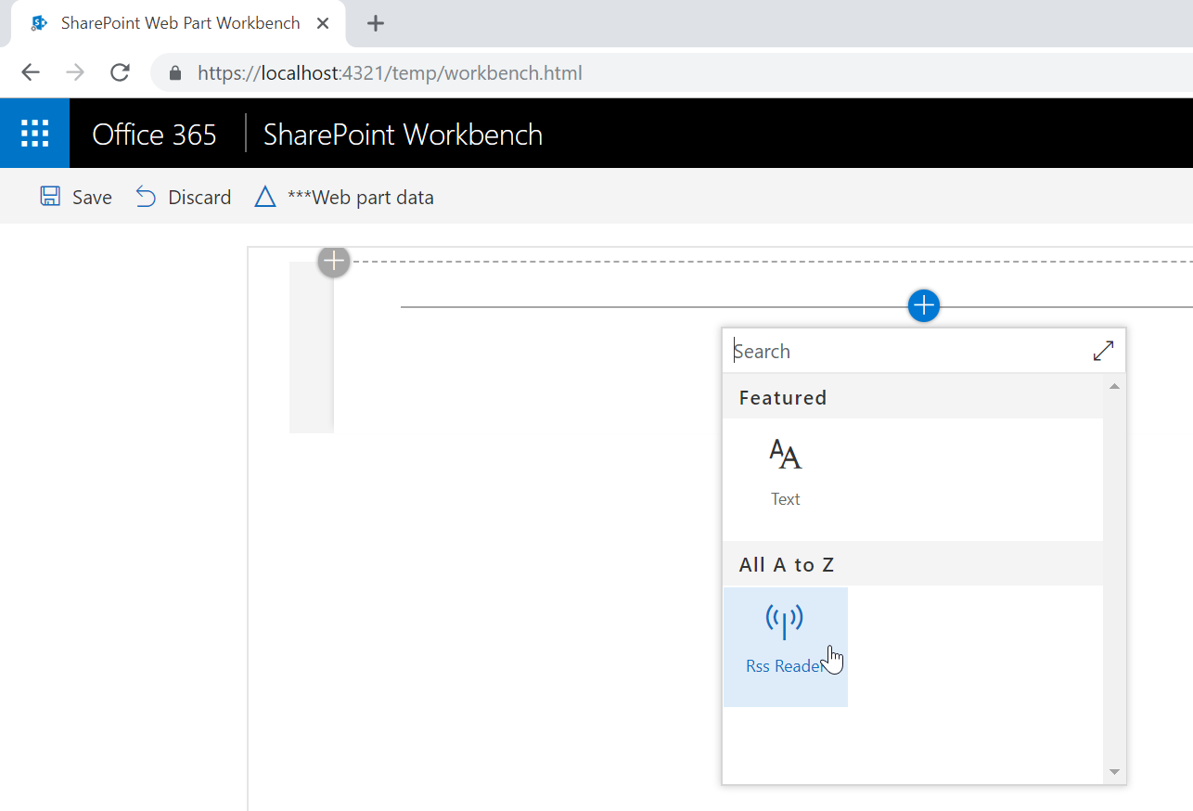1193x811 pixels.
Task: Open a new browser tab
Action: click(376, 23)
